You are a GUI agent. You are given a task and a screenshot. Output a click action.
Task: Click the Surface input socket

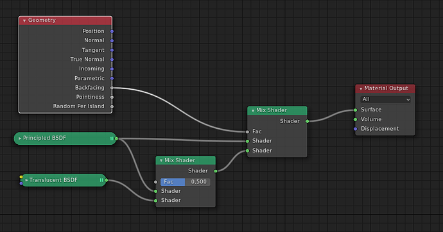click(x=356, y=110)
